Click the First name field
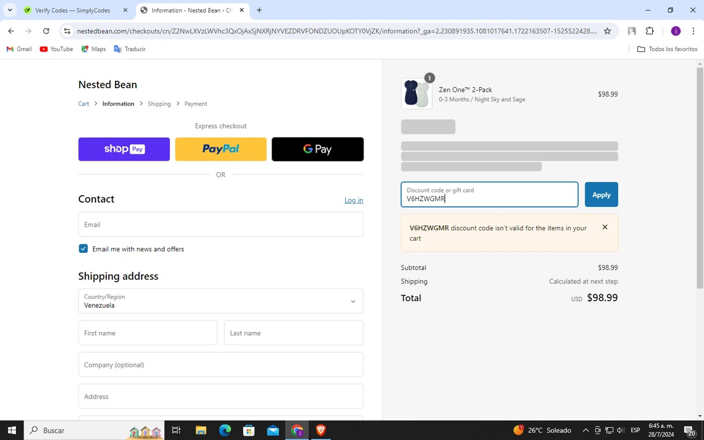This screenshot has height=440, width=704. coord(147,333)
